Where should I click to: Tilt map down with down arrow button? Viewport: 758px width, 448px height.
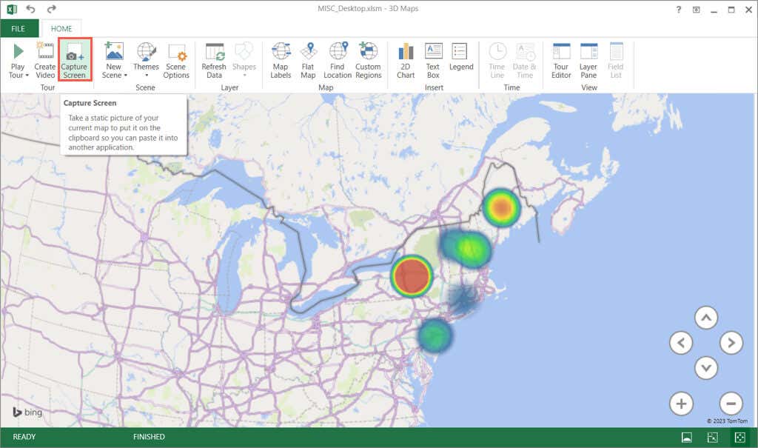(706, 368)
